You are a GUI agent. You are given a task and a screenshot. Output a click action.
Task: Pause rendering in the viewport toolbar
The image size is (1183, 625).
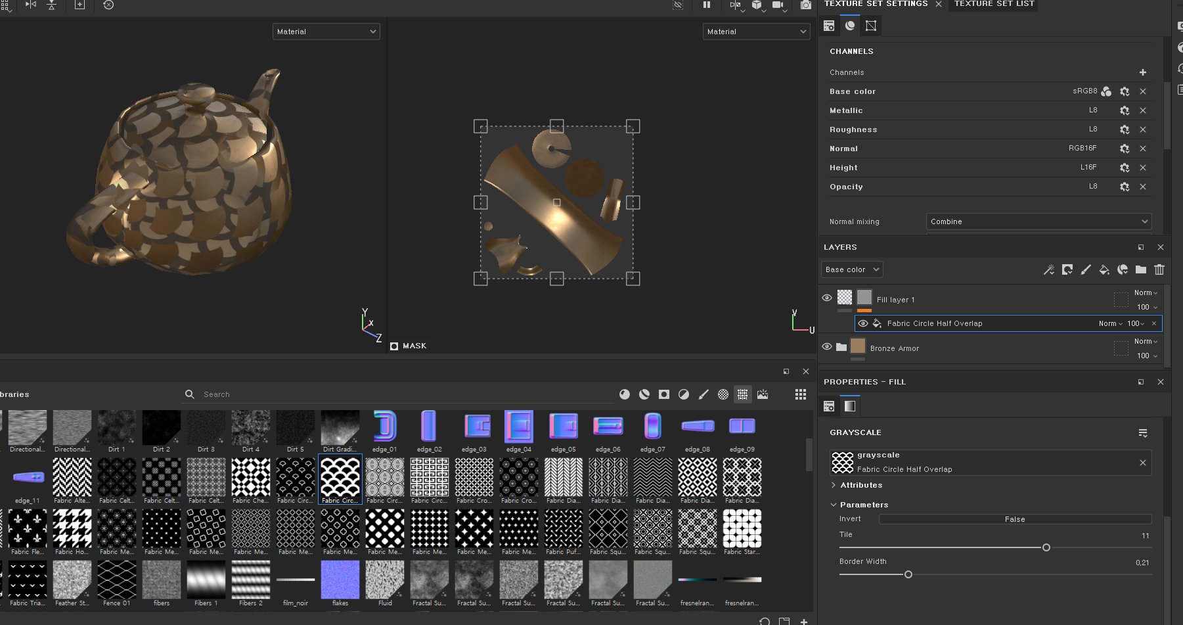(707, 5)
